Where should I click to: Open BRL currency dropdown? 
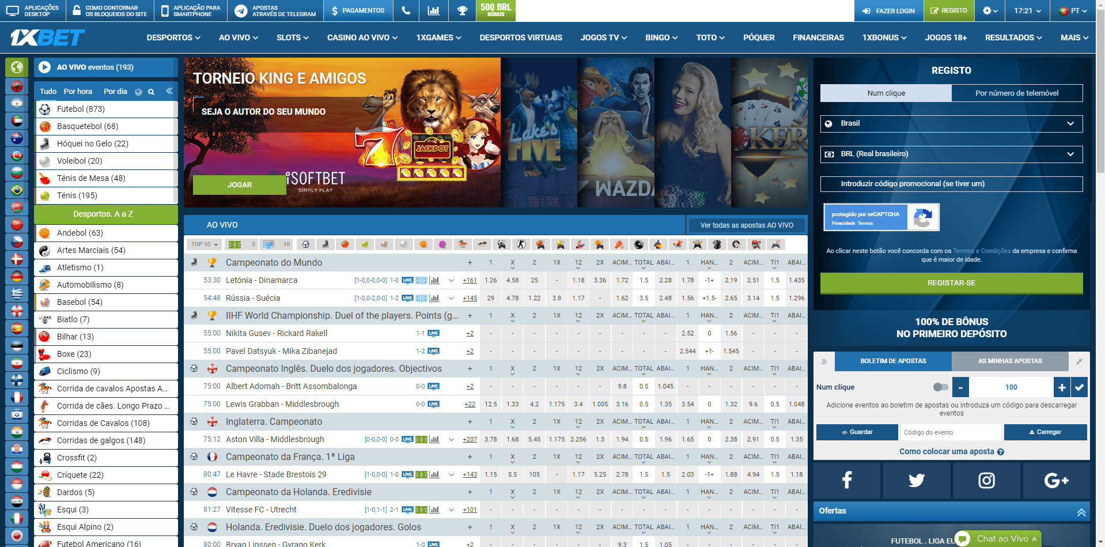[951, 154]
